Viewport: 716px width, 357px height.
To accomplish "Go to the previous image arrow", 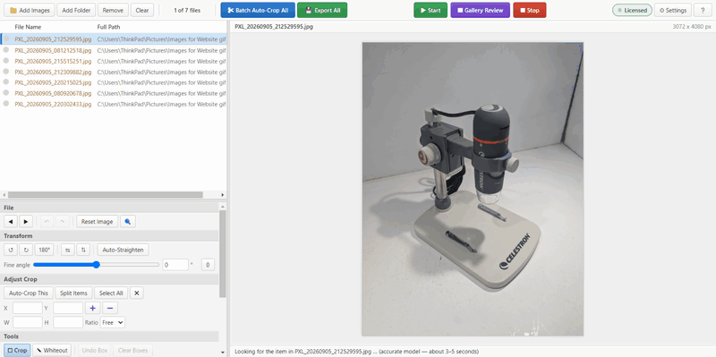I will tap(11, 221).
